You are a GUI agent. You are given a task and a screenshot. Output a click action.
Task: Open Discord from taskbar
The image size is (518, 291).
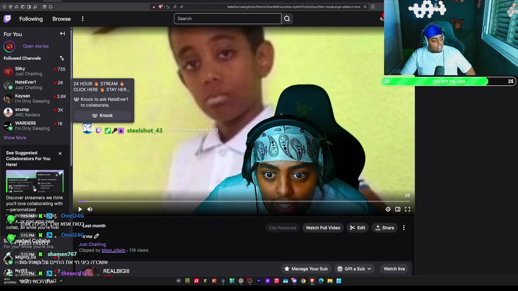[294, 281]
